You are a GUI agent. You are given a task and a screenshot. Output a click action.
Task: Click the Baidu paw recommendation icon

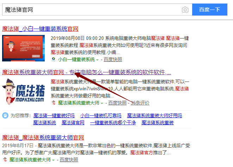point(5,115)
